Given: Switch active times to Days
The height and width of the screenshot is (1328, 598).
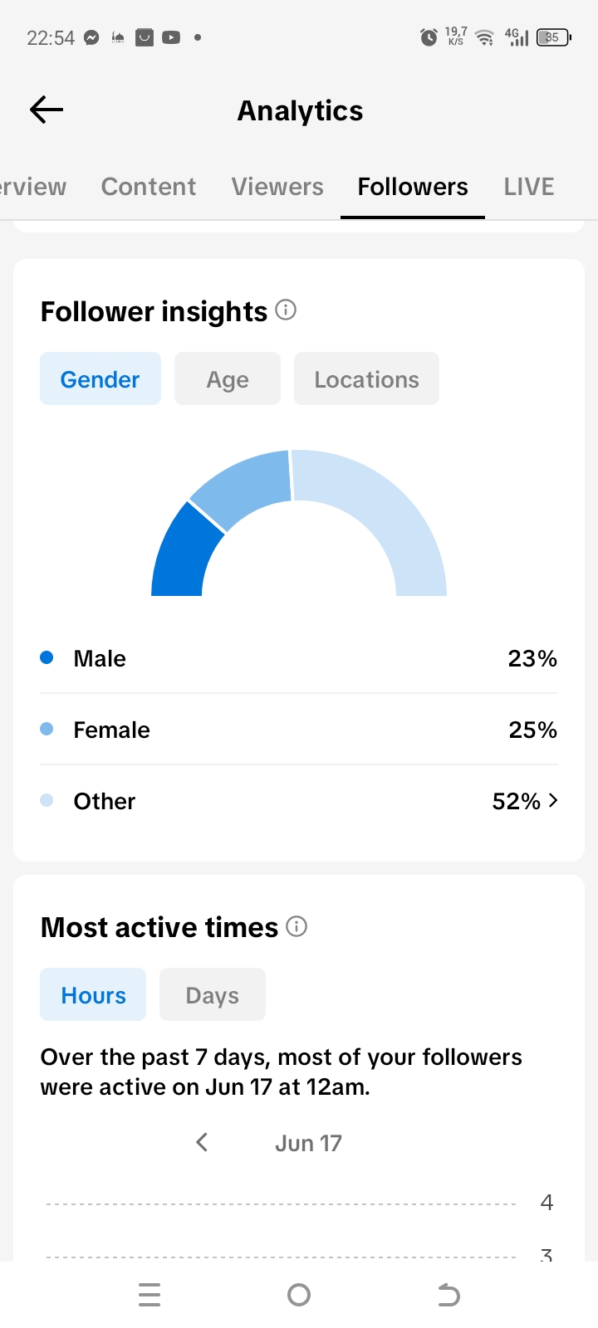Looking at the screenshot, I should (x=213, y=994).
